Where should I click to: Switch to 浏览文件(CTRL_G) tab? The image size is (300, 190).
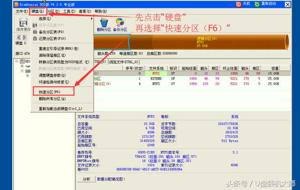124,62
